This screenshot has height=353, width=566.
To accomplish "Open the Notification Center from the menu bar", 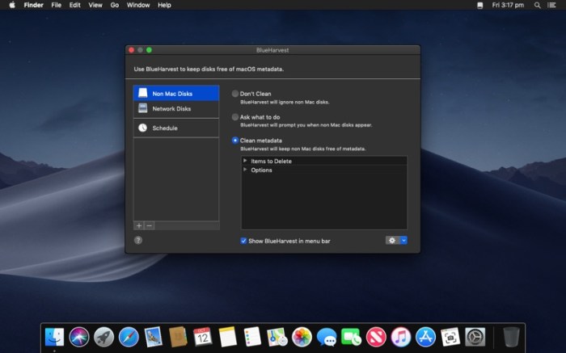I will click(x=555, y=5).
